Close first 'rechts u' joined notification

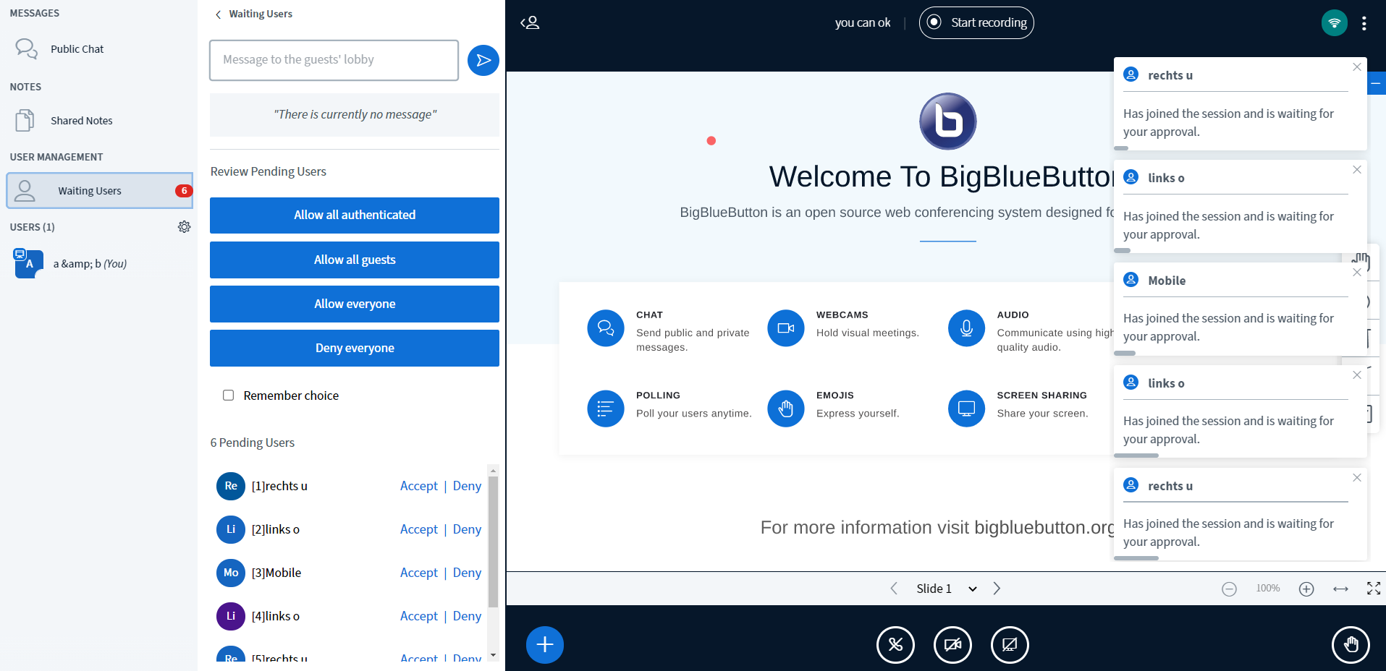pos(1357,67)
